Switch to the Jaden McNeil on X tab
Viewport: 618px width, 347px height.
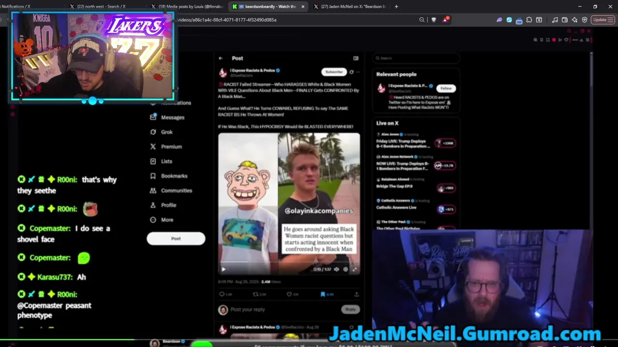tap(351, 7)
